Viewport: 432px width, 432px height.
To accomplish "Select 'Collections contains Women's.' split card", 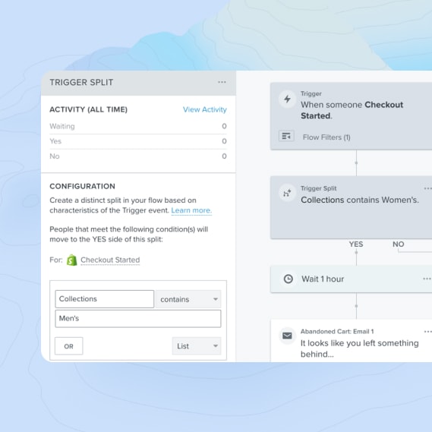I will 352,207.
